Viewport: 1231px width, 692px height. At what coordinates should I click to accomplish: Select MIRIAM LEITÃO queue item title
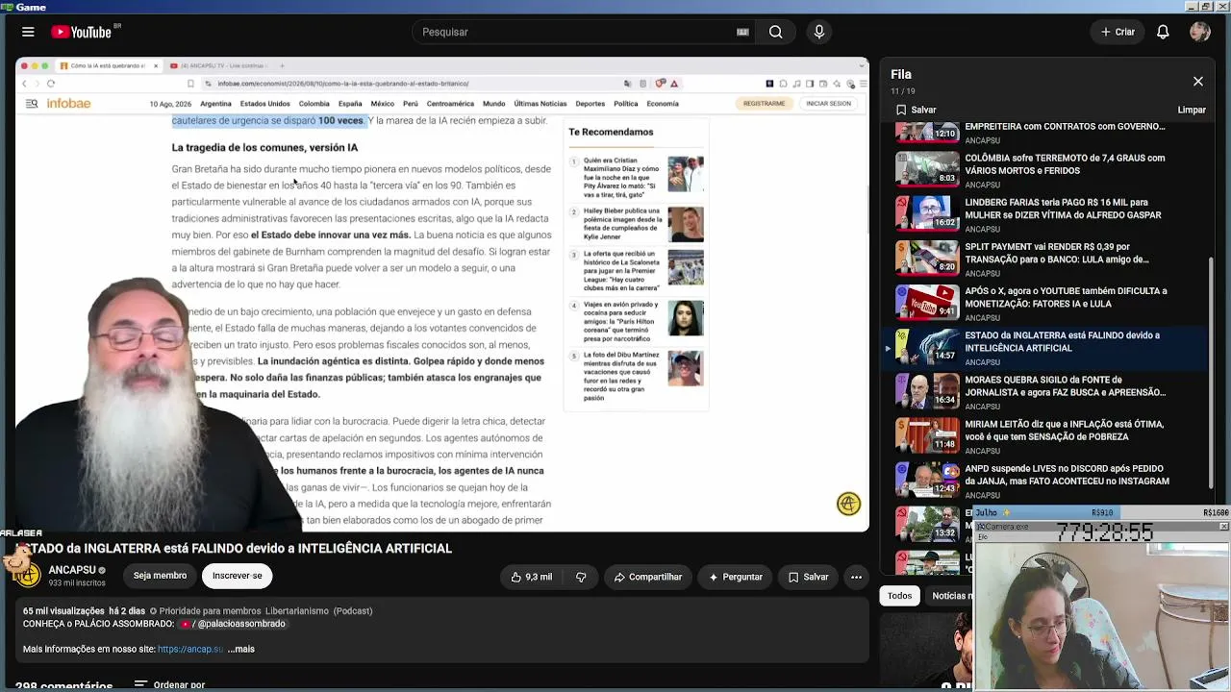(x=1064, y=430)
